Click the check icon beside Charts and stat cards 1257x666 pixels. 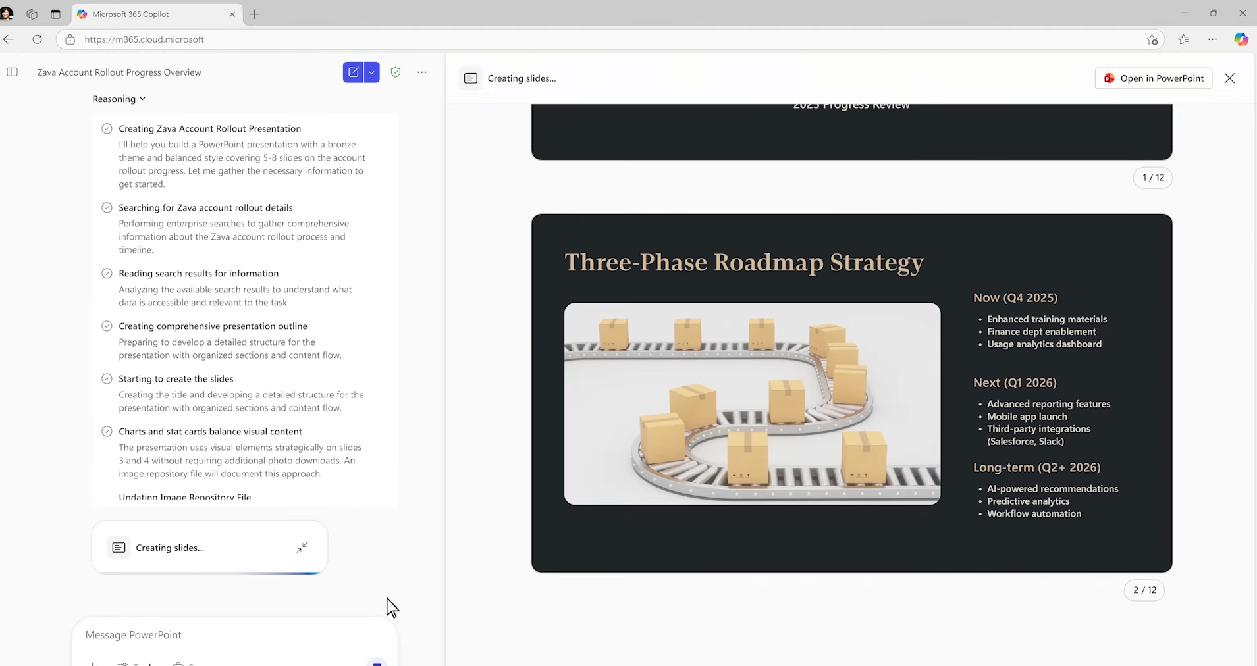(107, 431)
